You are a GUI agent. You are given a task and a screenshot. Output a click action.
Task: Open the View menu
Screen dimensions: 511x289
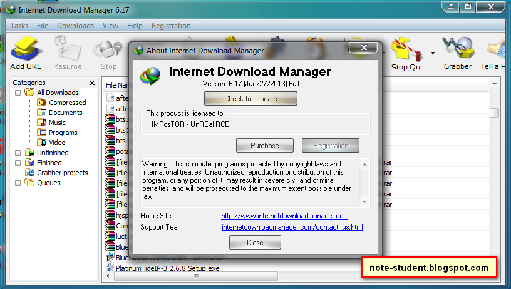[x=110, y=26]
